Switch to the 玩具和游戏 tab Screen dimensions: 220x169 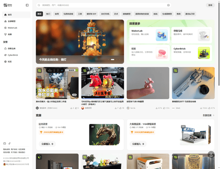[x=68, y=14]
